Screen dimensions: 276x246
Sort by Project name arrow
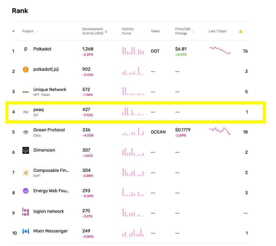tap(37, 31)
